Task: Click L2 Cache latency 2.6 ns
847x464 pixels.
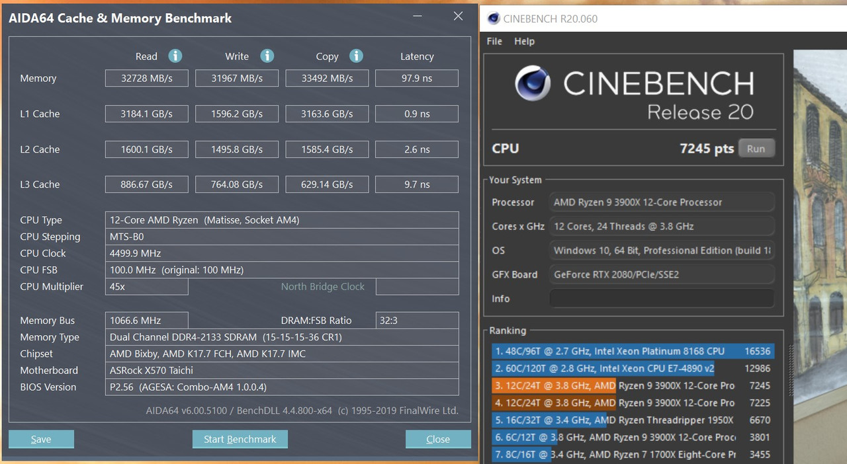Action: [x=417, y=149]
